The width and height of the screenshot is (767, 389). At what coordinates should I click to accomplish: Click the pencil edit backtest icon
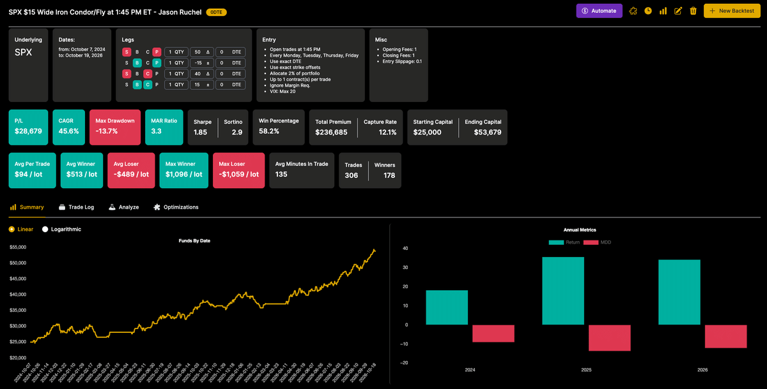678,11
